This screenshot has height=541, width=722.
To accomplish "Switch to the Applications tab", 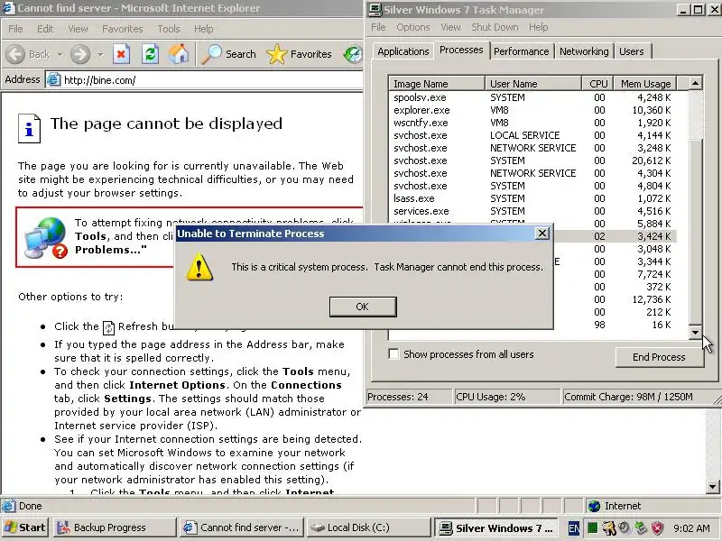I will click(403, 51).
